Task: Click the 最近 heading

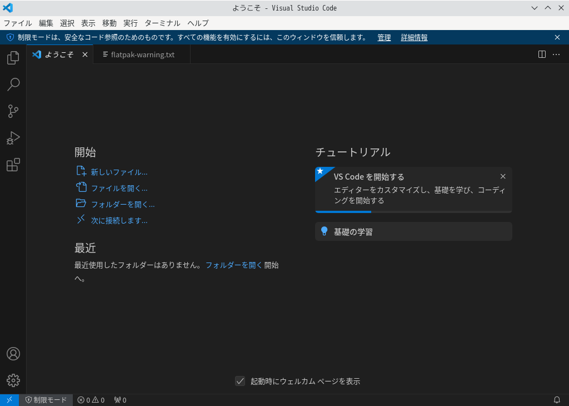Action: [x=85, y=248]
